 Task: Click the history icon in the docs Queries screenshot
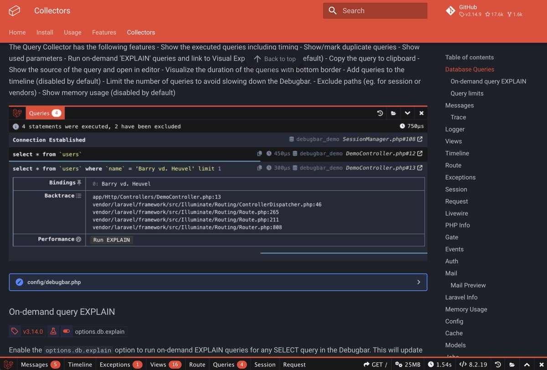(380, 113)
